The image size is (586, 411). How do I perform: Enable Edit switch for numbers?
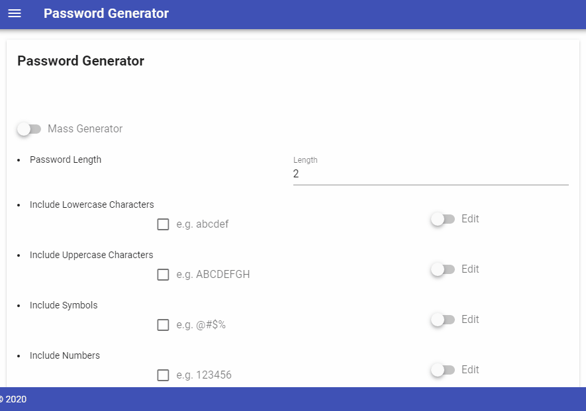[x=443, y=370]
